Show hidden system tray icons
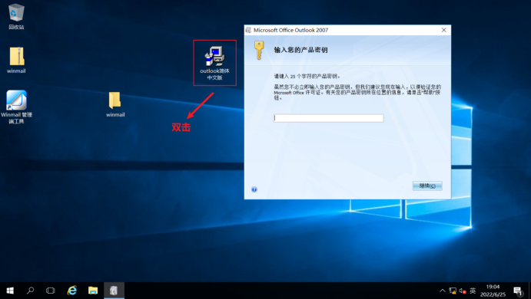 tap(443, 291)
